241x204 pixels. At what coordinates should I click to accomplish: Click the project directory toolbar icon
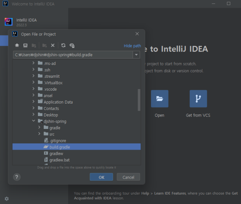(34, 45)
